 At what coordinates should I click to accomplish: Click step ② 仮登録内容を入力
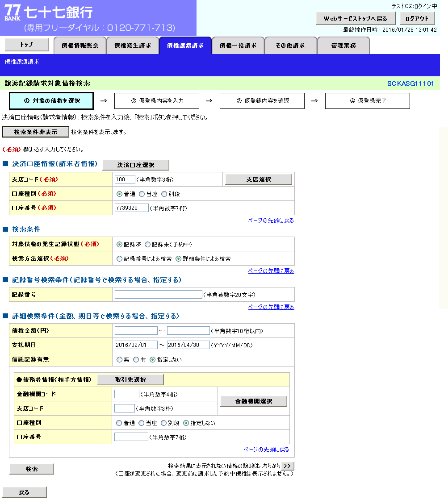pos(157,101)
